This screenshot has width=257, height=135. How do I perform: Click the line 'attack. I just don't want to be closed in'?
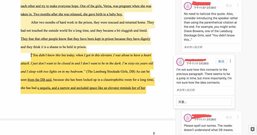(87, 63)
